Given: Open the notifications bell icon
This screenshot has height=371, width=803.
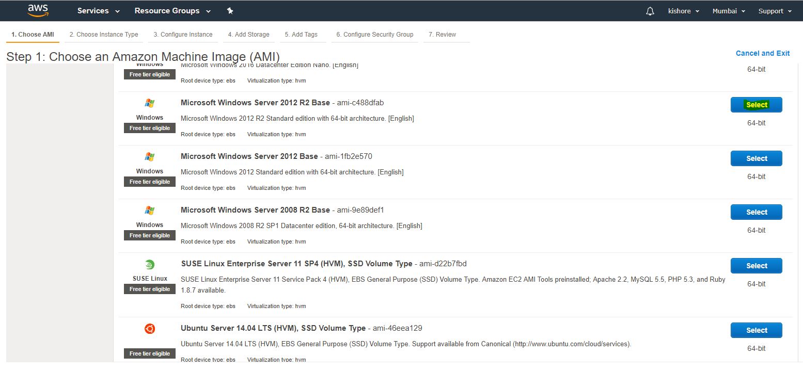Looking at the screenshot, I should pyautogui.click(x=650, y=11).
